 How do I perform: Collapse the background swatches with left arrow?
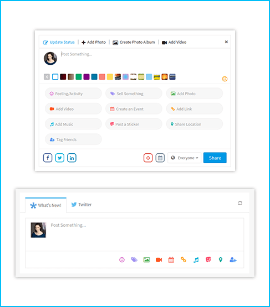47,77
